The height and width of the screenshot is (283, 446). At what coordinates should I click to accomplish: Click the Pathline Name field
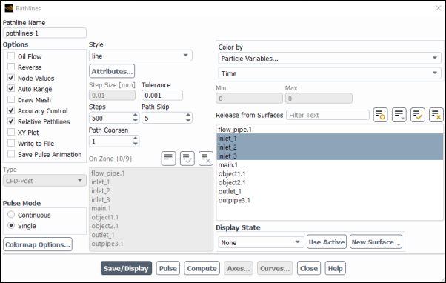[44, 33]
